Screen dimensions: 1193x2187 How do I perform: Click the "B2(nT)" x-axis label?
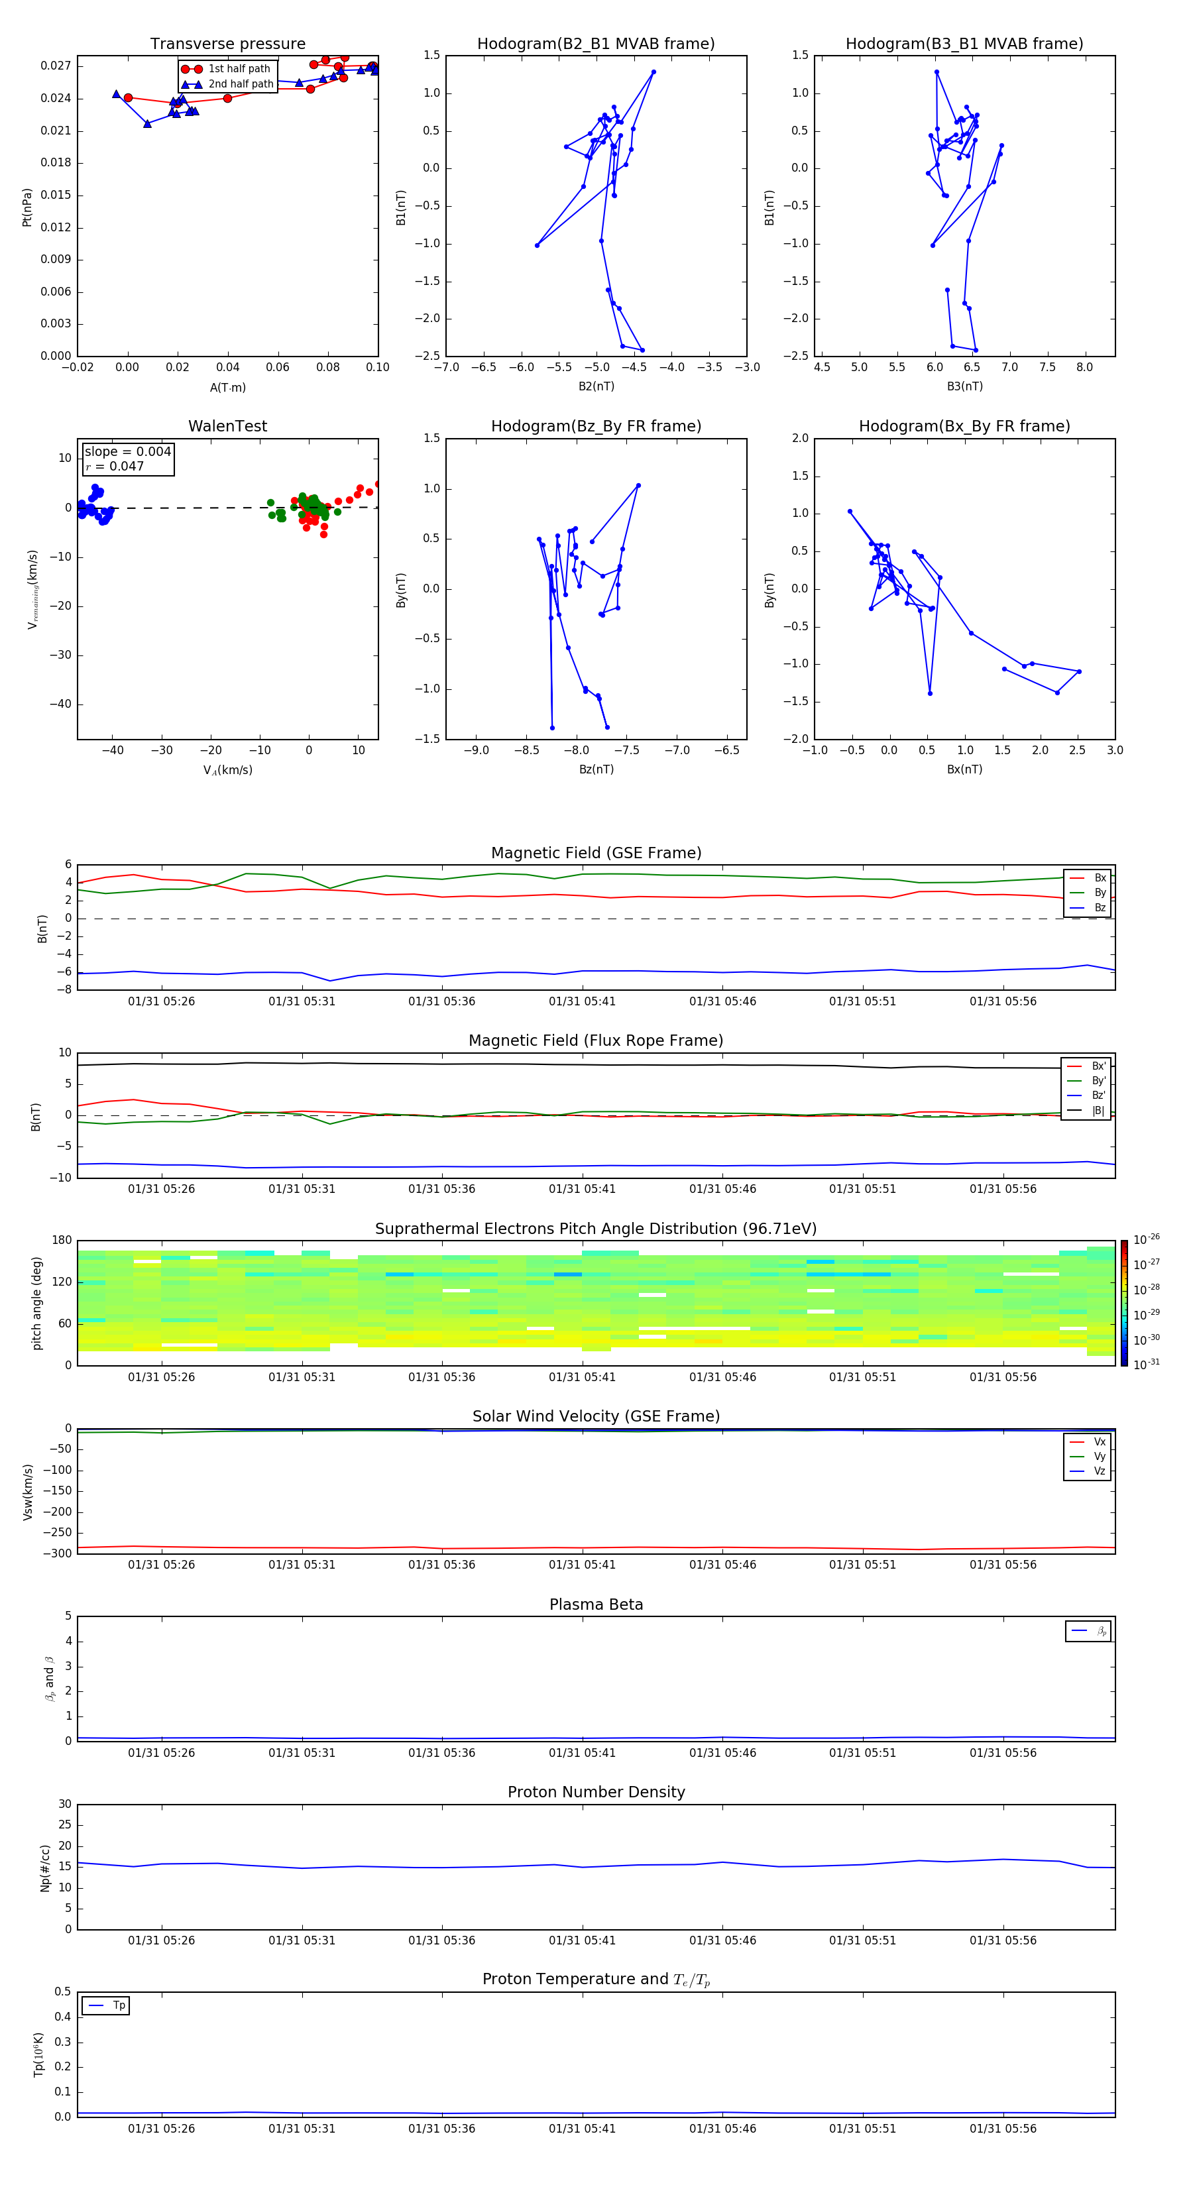[x=596, y=386]
